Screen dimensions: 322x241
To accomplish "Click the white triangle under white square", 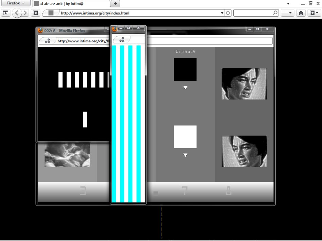I will coord(185,155).
